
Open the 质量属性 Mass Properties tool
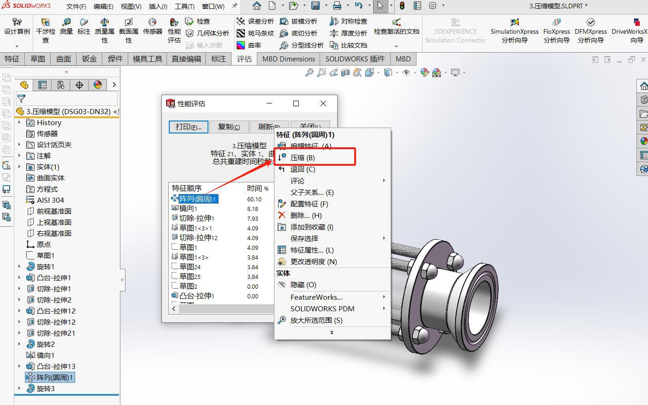click(104, 31)
